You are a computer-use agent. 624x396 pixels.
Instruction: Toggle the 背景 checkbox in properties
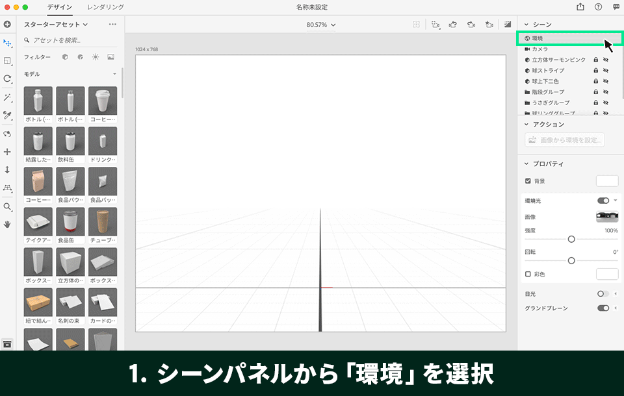click(528, 181)
